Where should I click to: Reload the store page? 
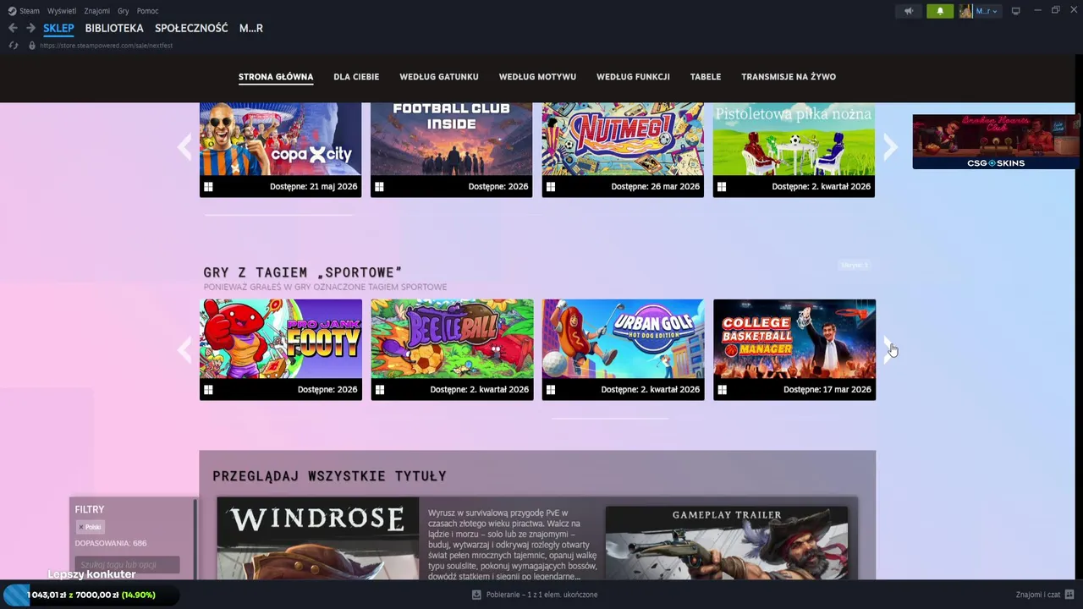[x=13, y=45]
